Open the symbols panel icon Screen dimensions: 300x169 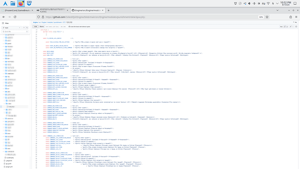click(x=296, y=27)
